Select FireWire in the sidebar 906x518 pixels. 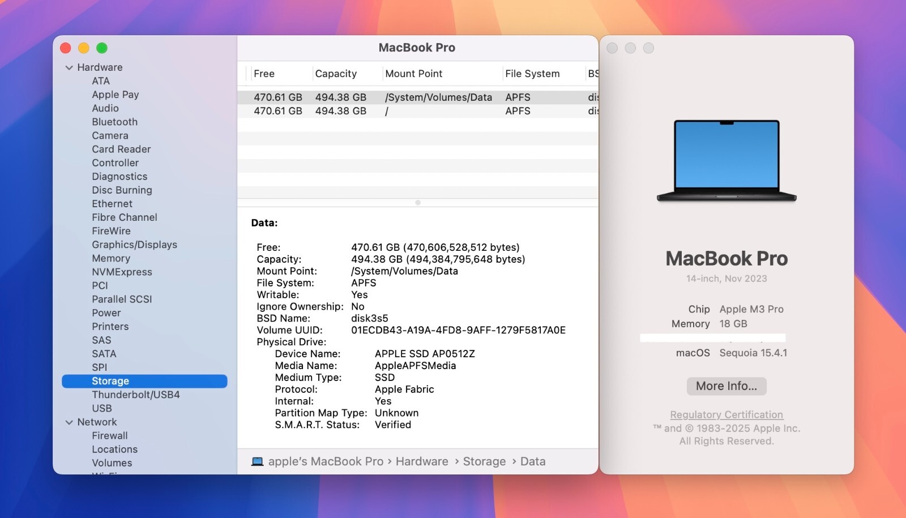tap(112, 231)
